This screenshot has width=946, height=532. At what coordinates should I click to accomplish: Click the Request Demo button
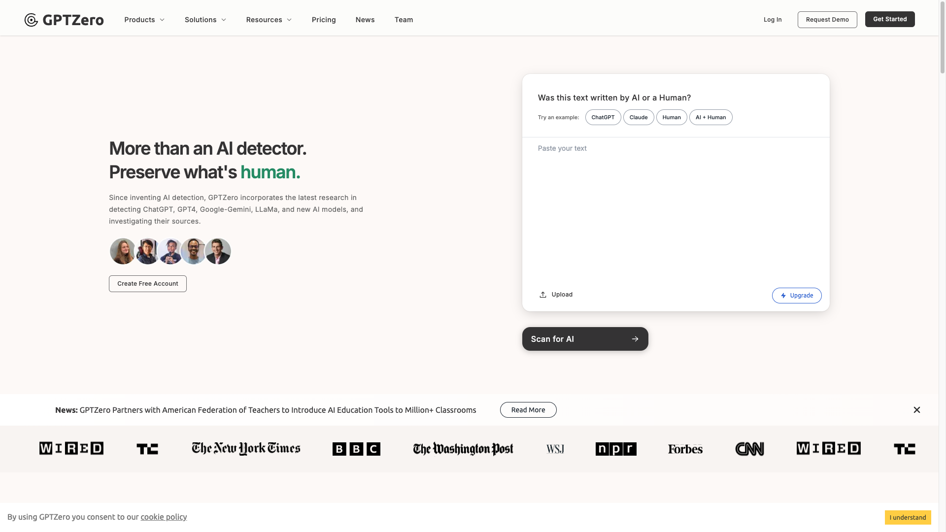(x=827, y=20)
